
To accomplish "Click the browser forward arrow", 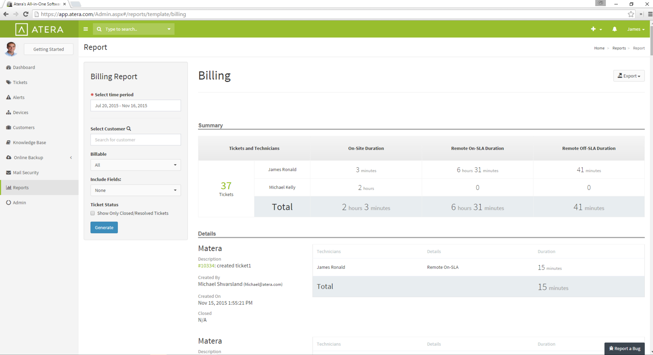I will click(16, 14).
